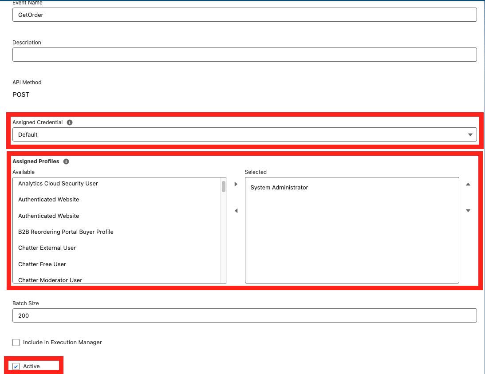
Task: Select Chatter Free User profile
Action: (117, 264)
